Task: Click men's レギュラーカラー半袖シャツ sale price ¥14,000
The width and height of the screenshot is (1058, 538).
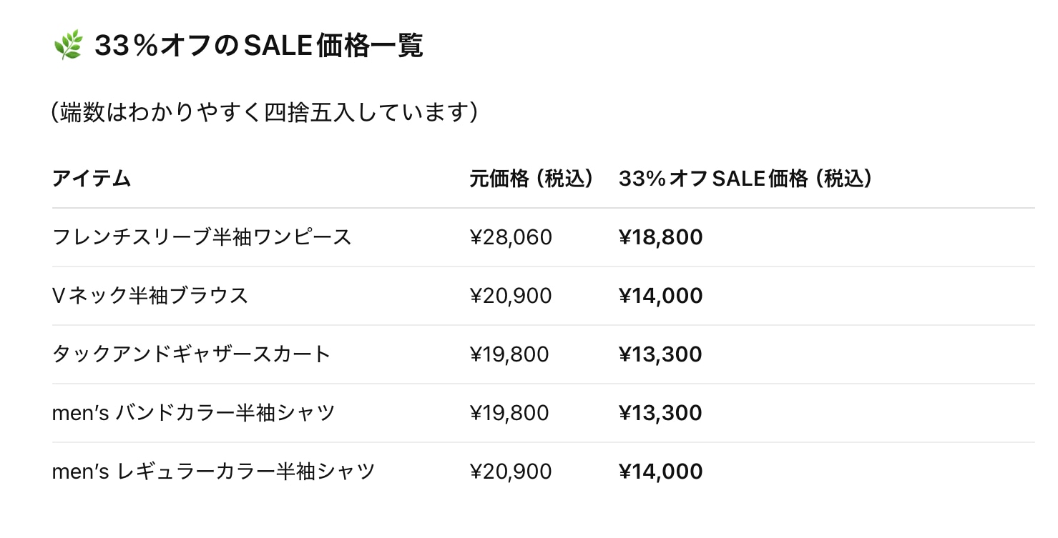Action: [x=661, y=472]
